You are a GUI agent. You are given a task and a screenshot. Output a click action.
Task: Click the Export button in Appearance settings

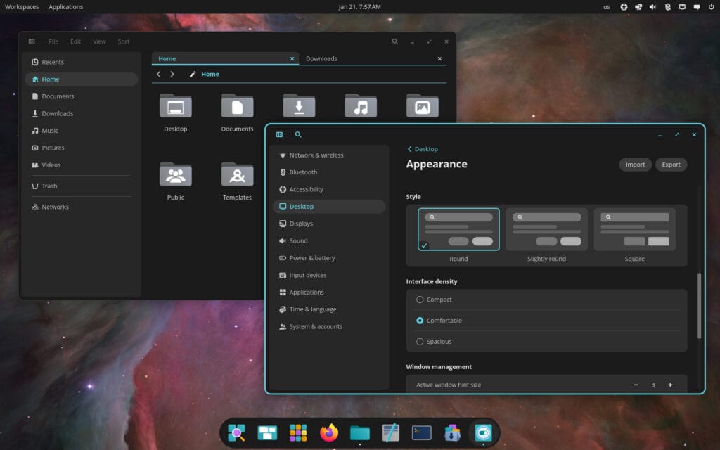[671, 164]
